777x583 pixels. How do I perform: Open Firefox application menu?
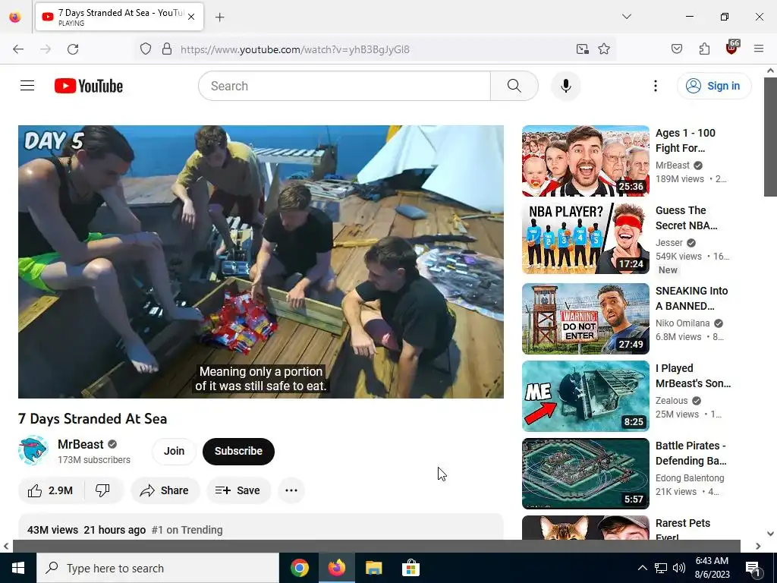click(x=759, y=49)
